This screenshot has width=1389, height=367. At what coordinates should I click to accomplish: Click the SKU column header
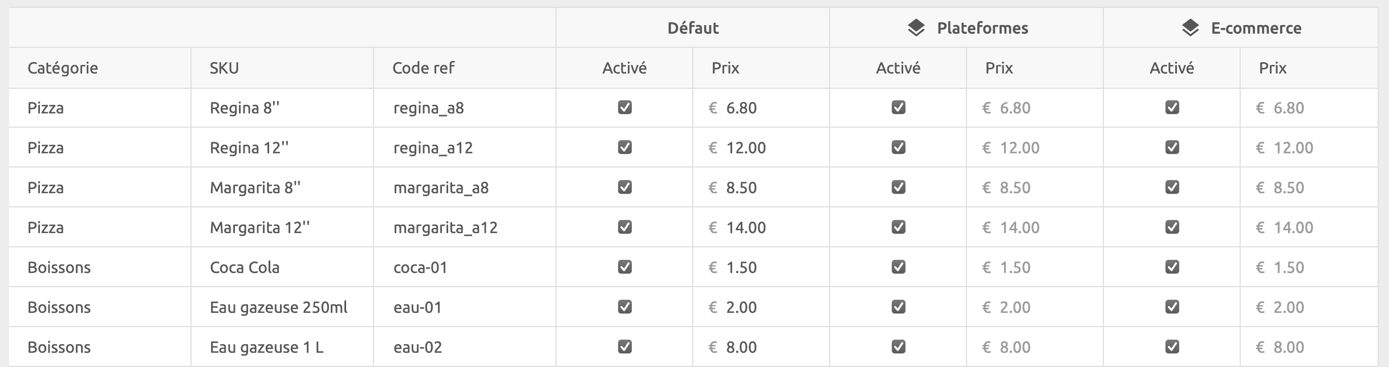(224, 68)
